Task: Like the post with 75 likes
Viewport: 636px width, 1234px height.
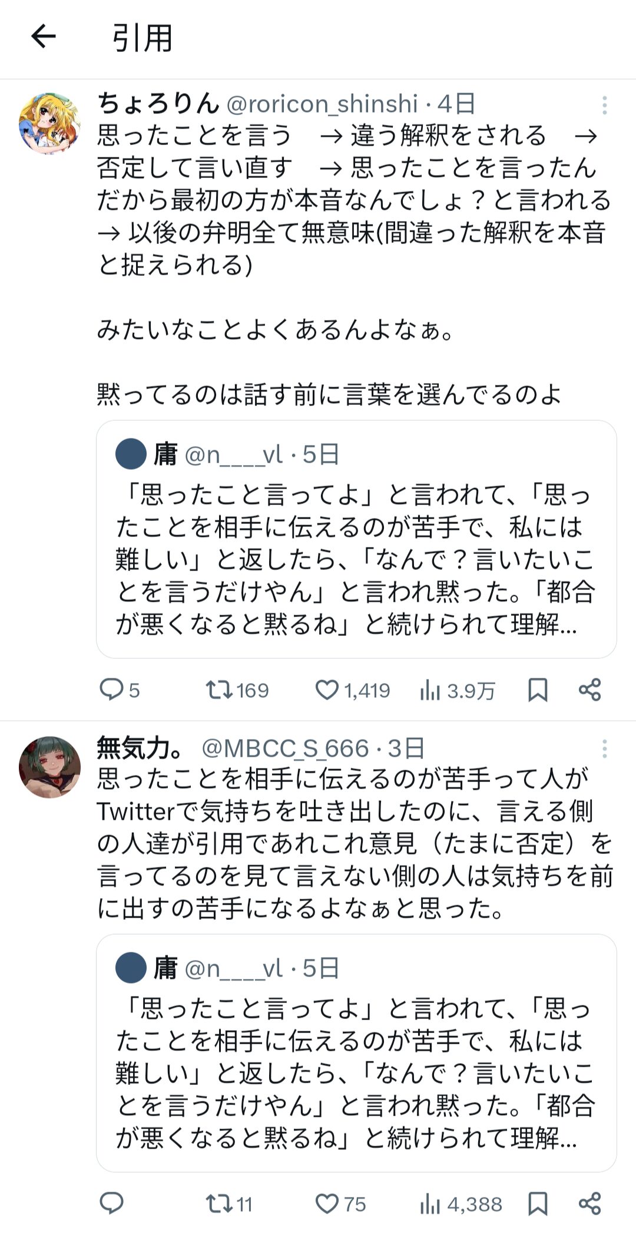Action: [327, 1203]
